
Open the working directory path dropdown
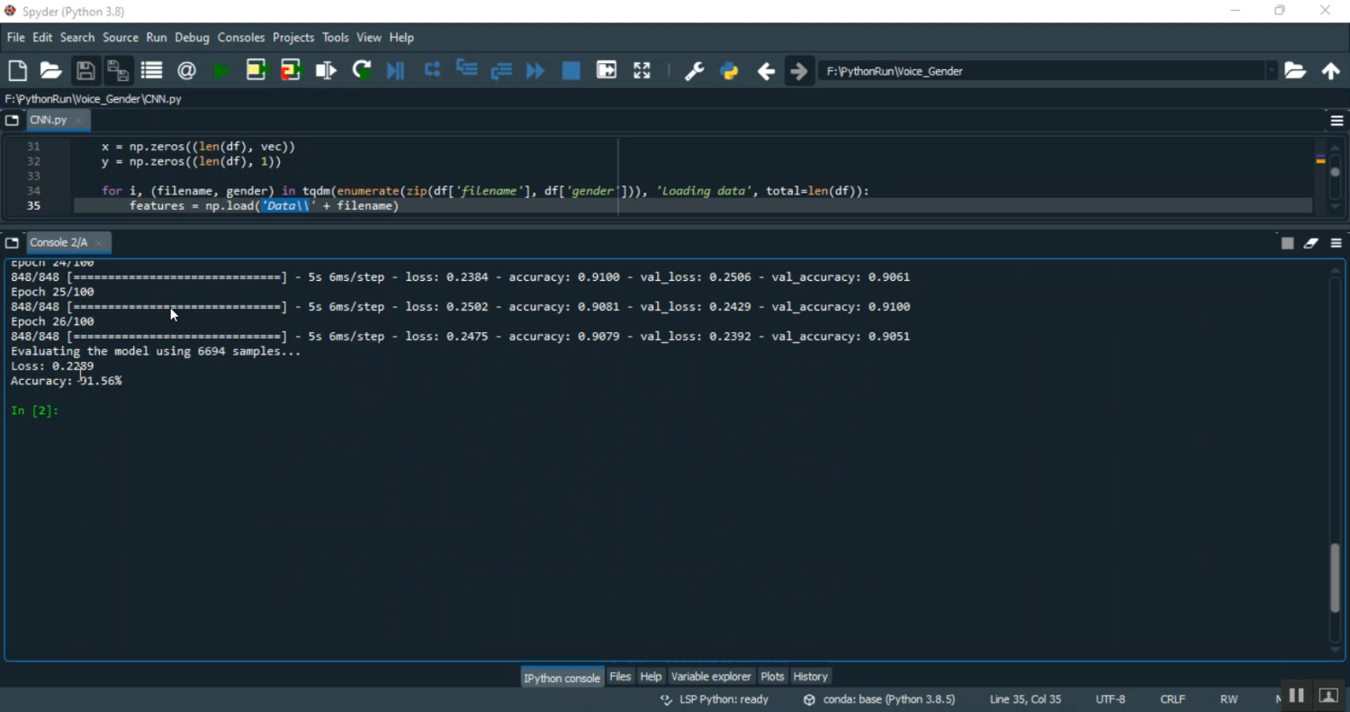click(x=1271, y=71)
